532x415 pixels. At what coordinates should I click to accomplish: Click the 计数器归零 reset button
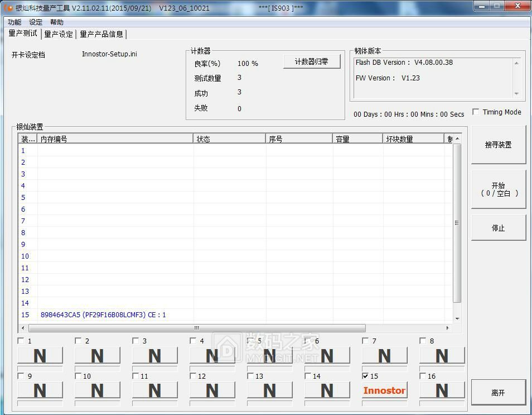[x=311, y=62]
